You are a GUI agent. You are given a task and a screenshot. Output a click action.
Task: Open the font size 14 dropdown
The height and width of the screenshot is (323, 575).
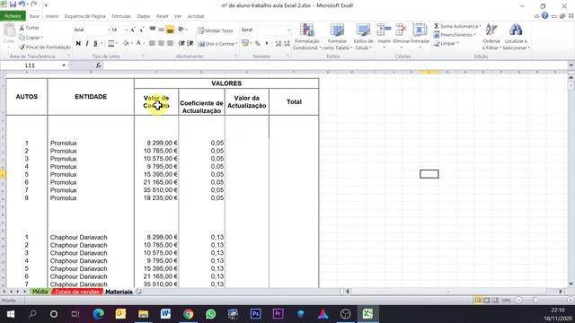tap(127, 30)
